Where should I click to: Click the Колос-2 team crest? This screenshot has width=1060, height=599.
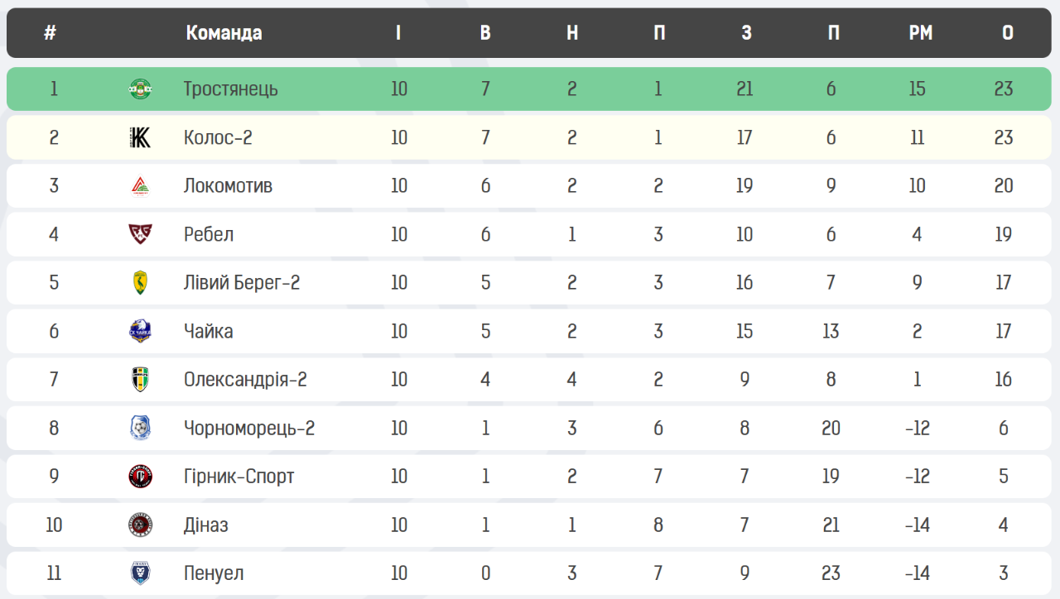141,137
